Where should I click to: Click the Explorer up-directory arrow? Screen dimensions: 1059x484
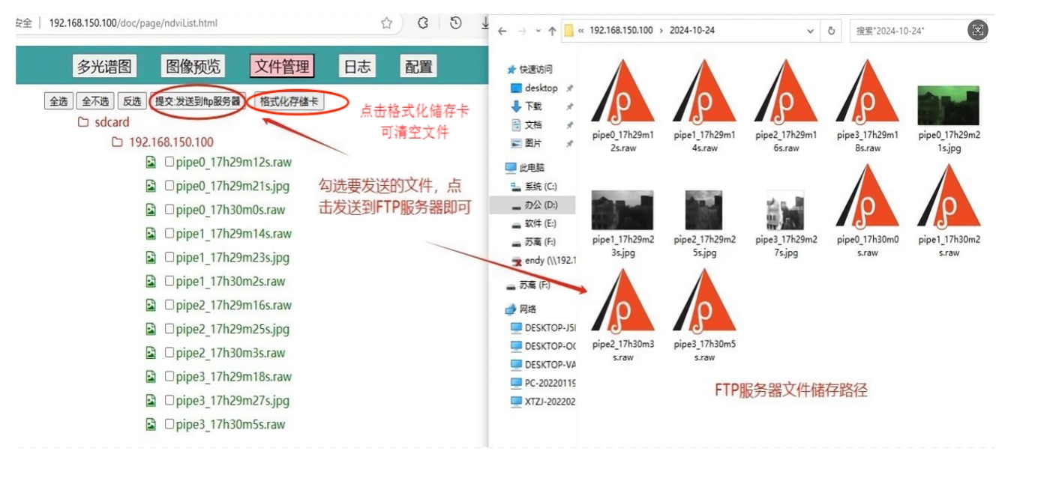pyautogui.click(x=552, y=31)
